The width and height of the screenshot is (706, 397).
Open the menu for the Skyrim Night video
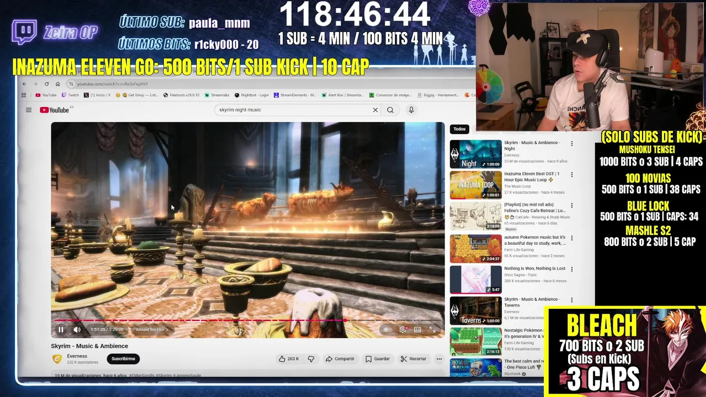point(571,143)
